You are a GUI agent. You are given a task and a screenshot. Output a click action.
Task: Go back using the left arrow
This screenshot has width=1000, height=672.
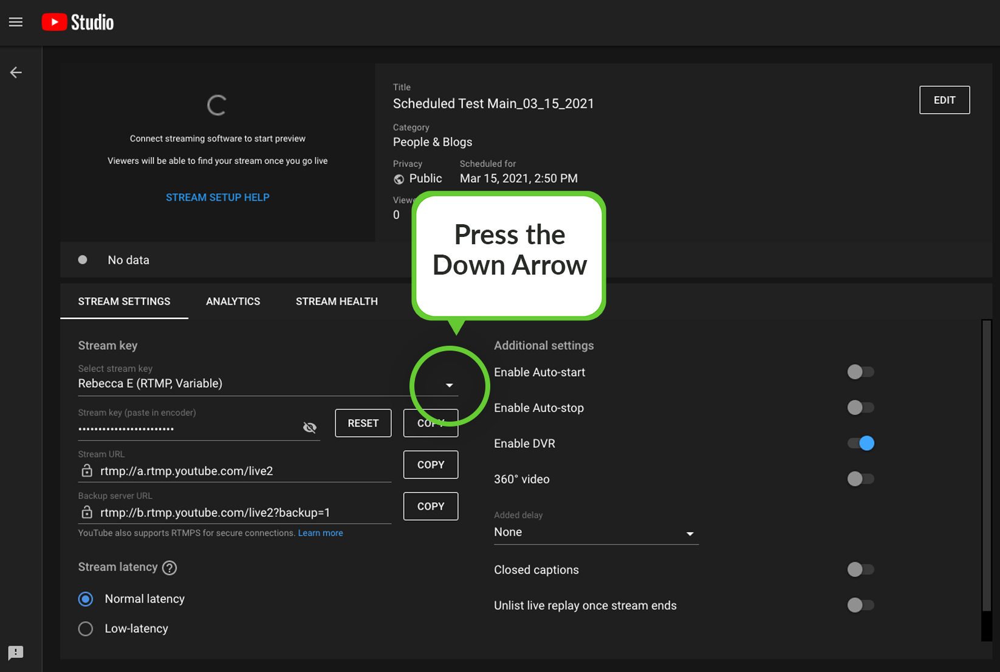coord(16,73)
